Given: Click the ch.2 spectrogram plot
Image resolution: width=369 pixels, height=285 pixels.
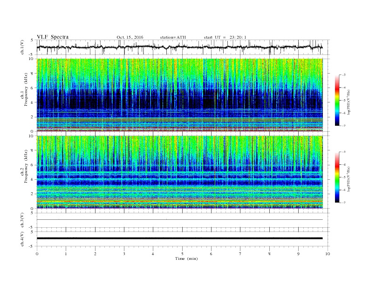Looking at the screenshot, I should click(x=180, y=172).
